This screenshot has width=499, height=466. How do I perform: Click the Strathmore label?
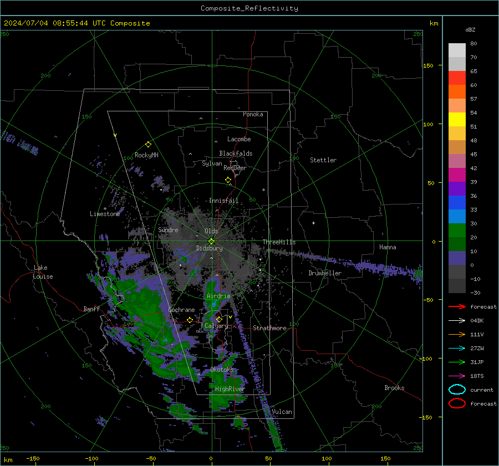coord(269,328)
